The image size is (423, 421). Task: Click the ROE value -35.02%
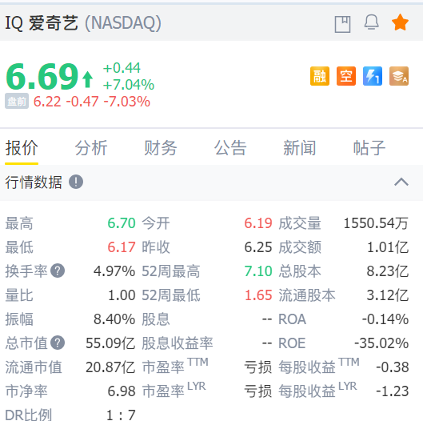(381, 343)
